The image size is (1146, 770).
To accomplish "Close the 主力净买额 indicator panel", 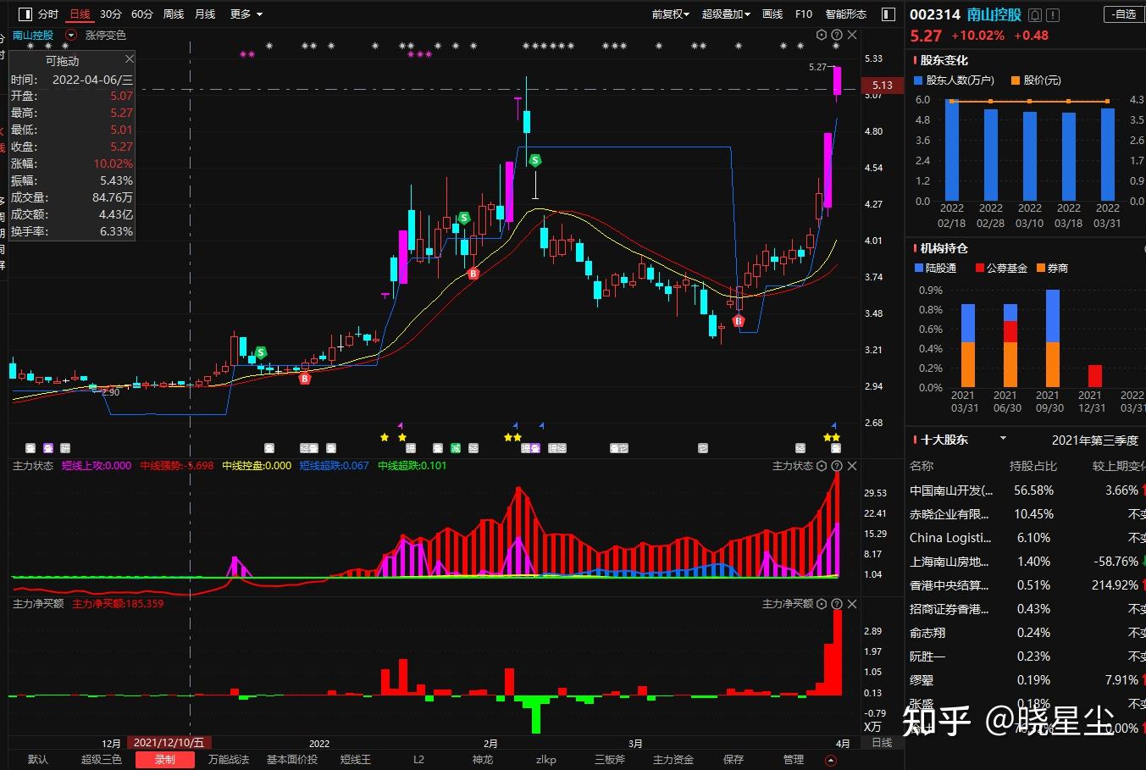I will pyautogui.click(x=852, y=604).
